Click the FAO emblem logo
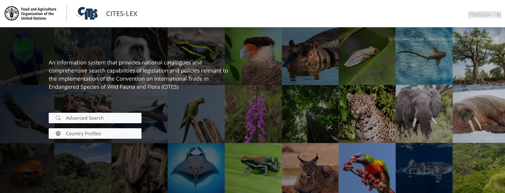505x193 pixels. pyautogui.click(x=12, y=13)
